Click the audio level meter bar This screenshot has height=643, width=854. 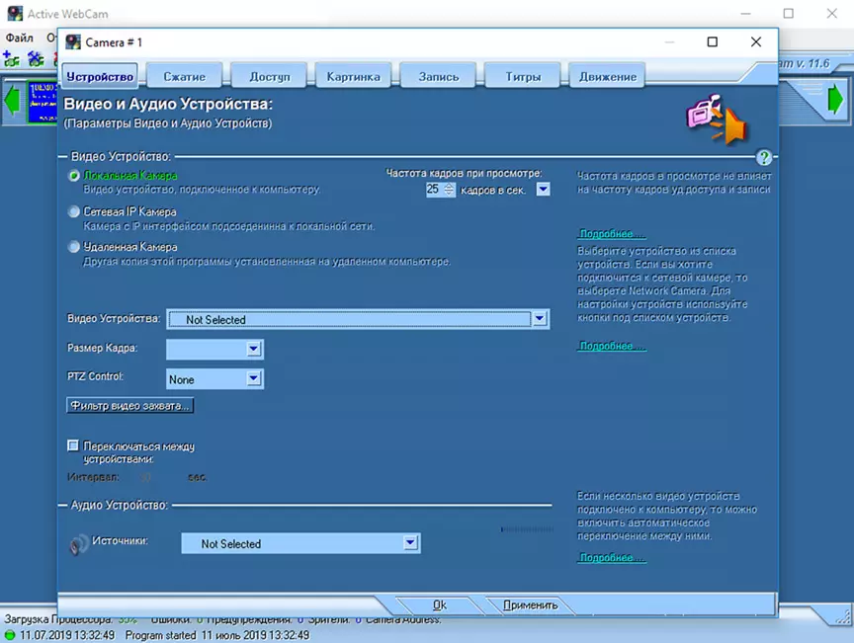527,528
